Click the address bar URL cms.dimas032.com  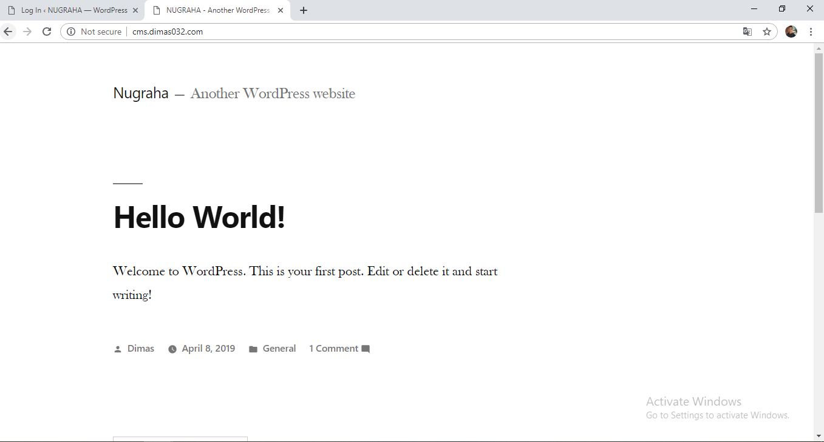click(x=168, y=32)
